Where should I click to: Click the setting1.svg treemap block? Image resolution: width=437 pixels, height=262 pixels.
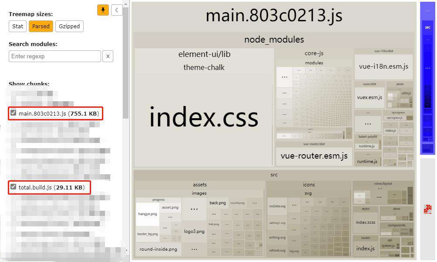click(x=277, y=223)
